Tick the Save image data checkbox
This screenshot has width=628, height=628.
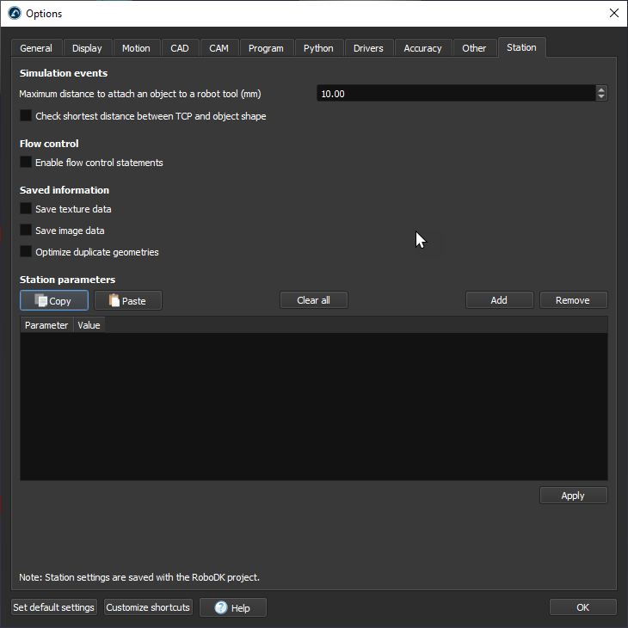tap(26, 231)
